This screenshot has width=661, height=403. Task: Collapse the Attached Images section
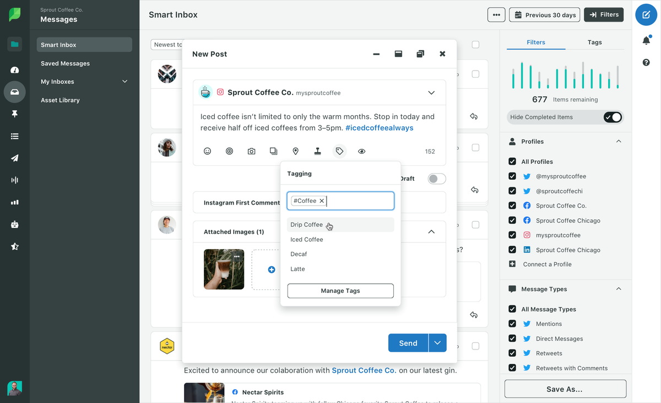tap(431, 232)
